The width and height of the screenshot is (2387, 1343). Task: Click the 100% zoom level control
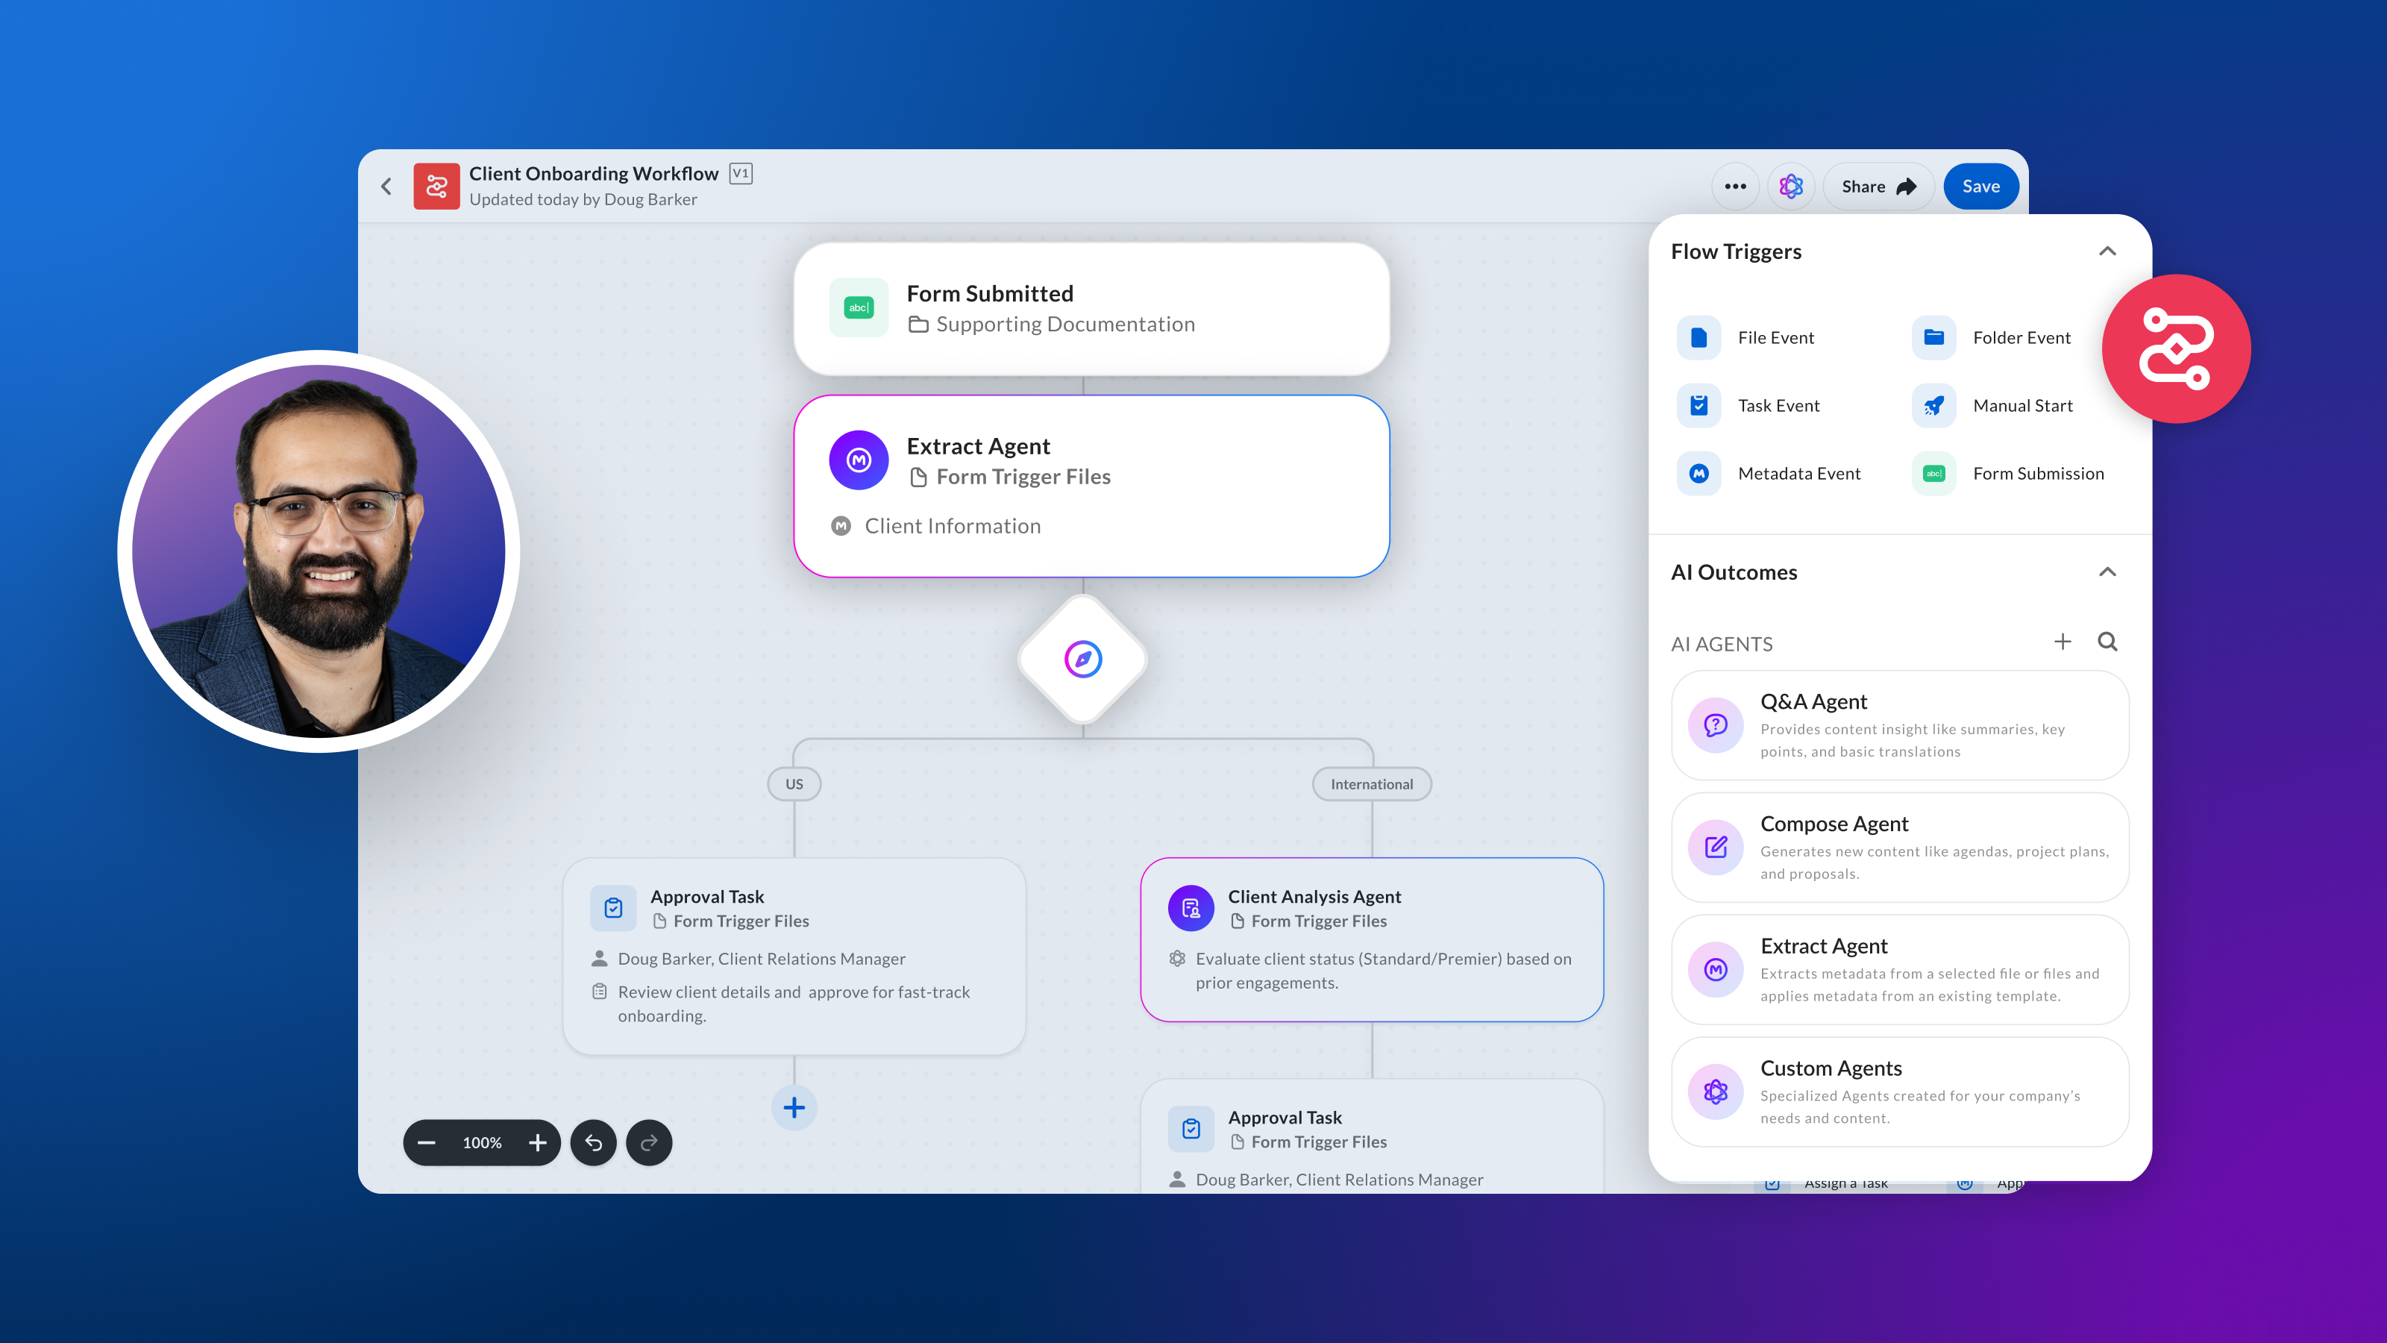(x=481, y=1143)
